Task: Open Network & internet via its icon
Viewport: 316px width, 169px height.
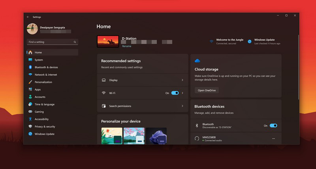Action: tap(30, 75)
